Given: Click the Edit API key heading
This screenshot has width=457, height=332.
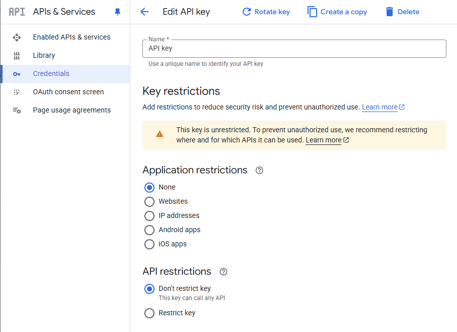Looking at the screenshot, I should point(186,12).
